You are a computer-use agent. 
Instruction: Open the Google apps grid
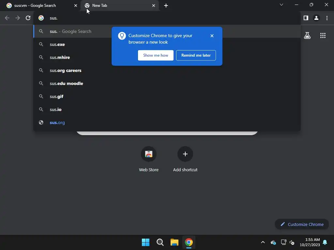click(323, 35)
